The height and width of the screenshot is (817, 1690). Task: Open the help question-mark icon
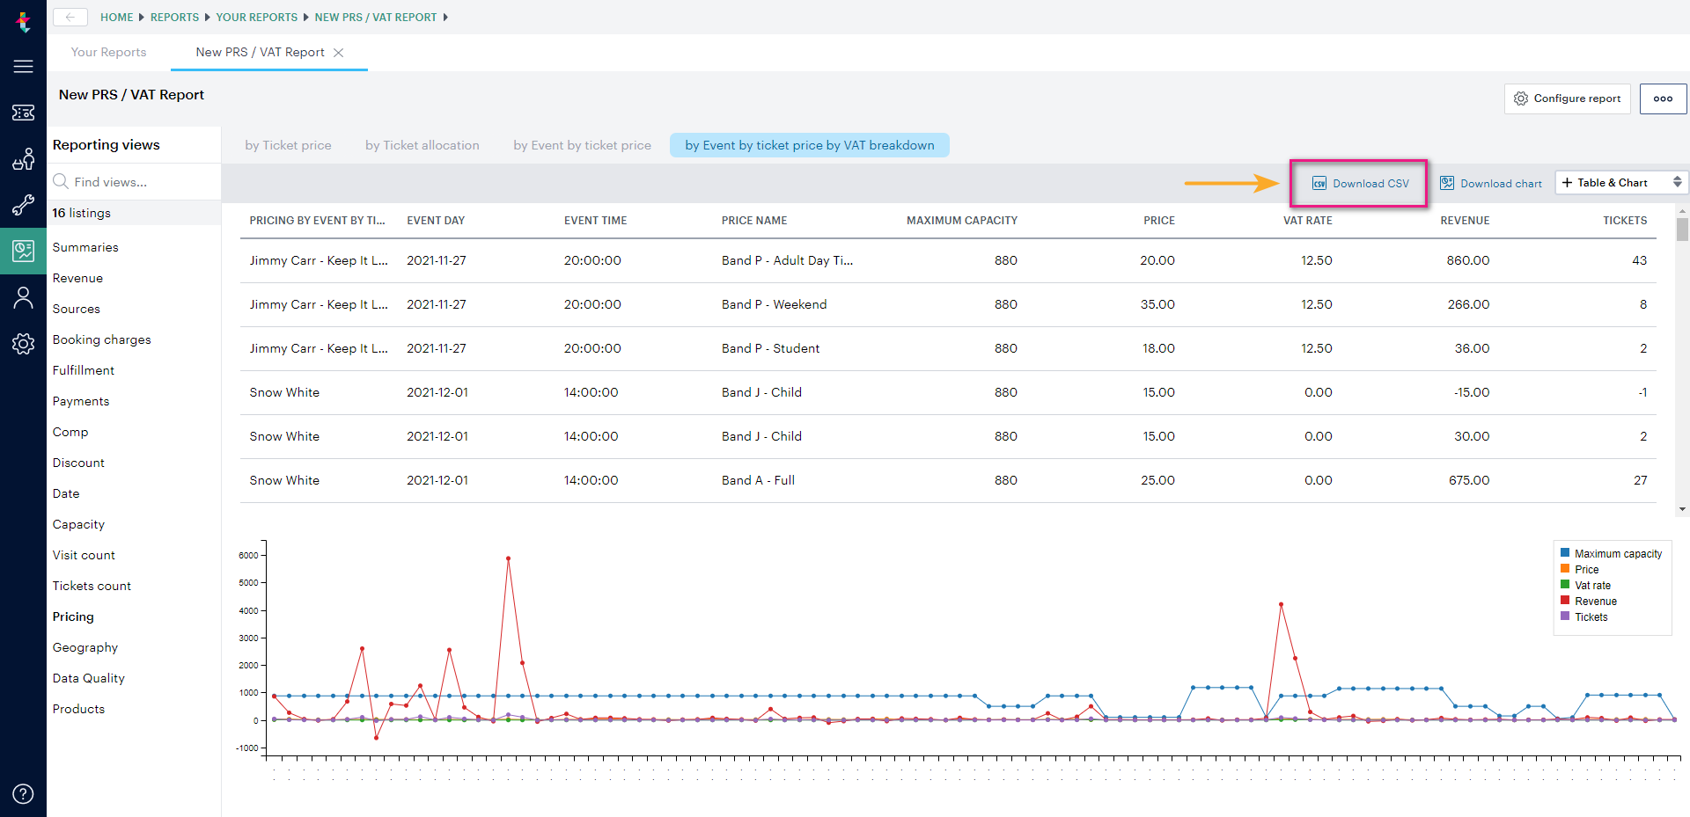(x=23, y=793)
